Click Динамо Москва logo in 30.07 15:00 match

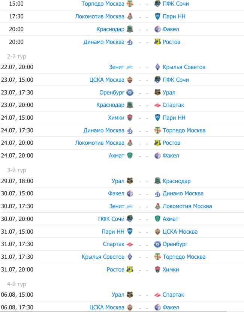click(x=158, y=193)
